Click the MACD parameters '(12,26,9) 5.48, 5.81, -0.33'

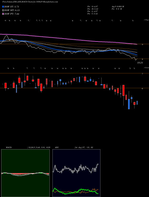click(x=39, y=147)
